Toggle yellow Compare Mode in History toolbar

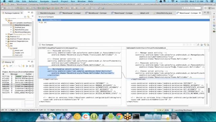(23, 66)
